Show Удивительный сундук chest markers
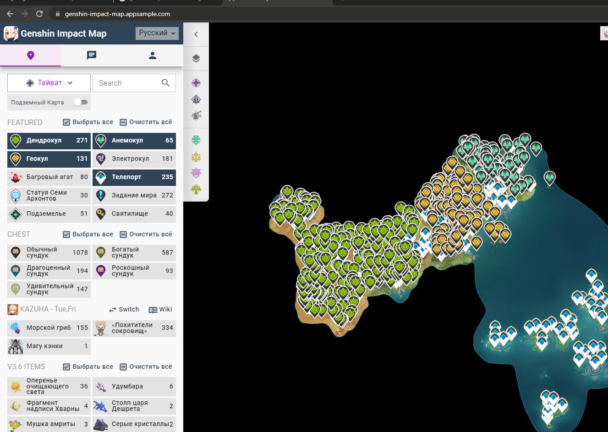Image resolution: width=608 pixels, height=432 pixels. pos(49,289)
